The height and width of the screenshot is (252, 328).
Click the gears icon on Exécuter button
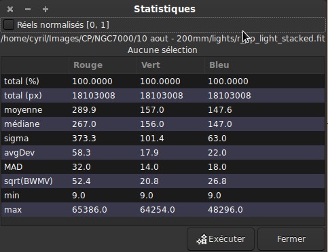pos(202,239)
